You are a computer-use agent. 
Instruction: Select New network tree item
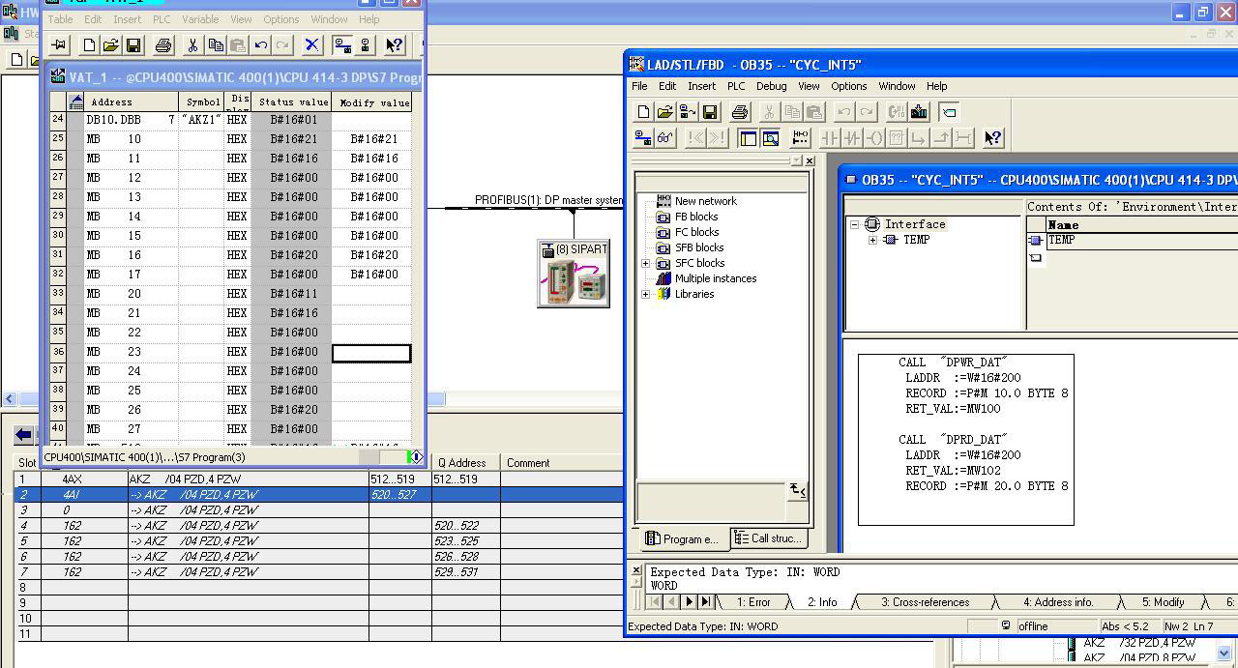tap(705, 201)
